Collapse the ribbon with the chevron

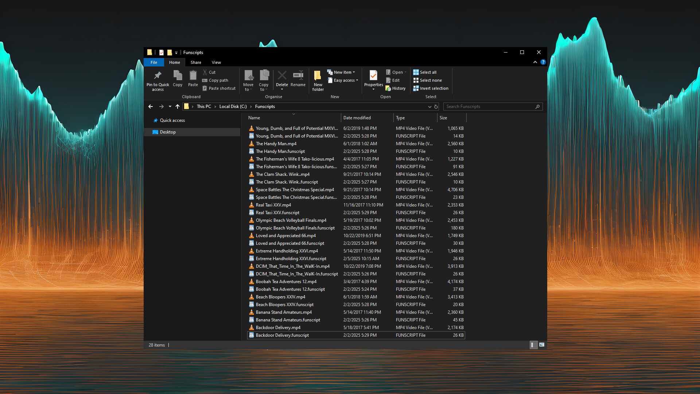[535, 62]
